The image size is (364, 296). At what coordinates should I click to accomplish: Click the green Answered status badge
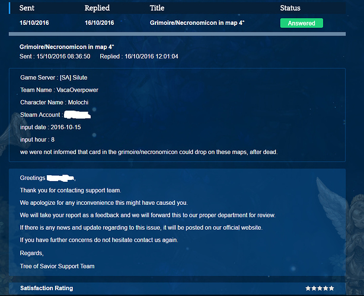point(301,23)
